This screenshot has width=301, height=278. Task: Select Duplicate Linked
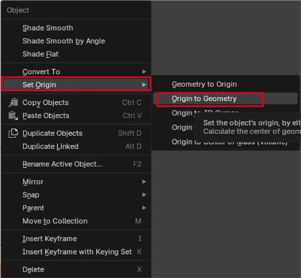50,146
